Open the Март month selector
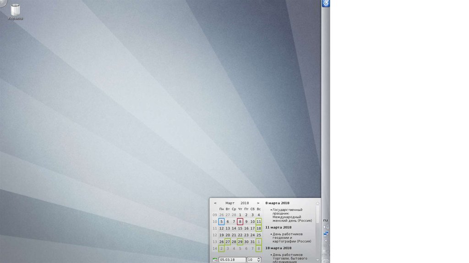The image size is (469, 263). coord(230,203)
